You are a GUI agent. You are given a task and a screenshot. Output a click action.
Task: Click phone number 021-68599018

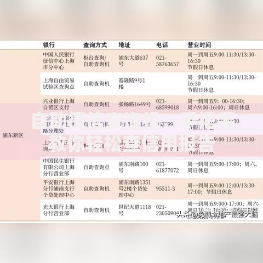pos(167,104)
